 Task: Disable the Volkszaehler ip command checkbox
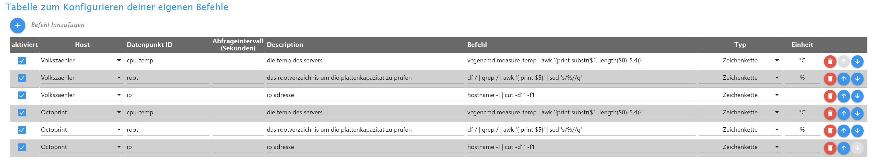(22, 95)
